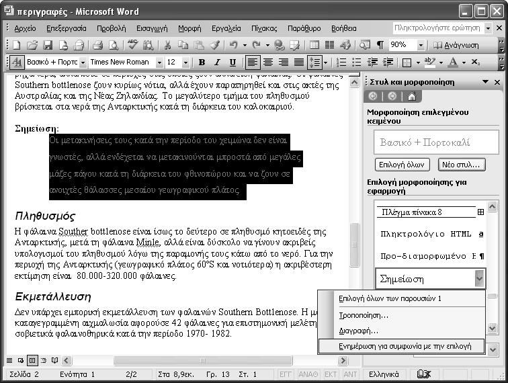Screen dimensions: 508x383
Task: Switch to Print Layout view button
Action: 32,360
